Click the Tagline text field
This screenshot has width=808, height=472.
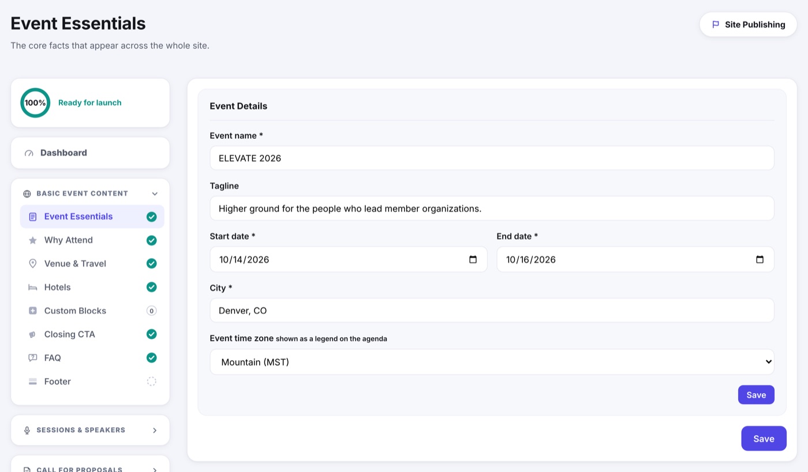(x=492, y=208)
